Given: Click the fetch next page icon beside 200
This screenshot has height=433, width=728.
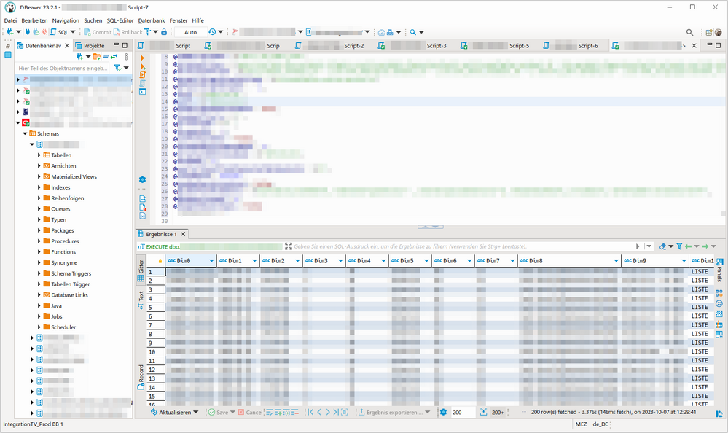Looking at the screenshot, I should 483,412.
